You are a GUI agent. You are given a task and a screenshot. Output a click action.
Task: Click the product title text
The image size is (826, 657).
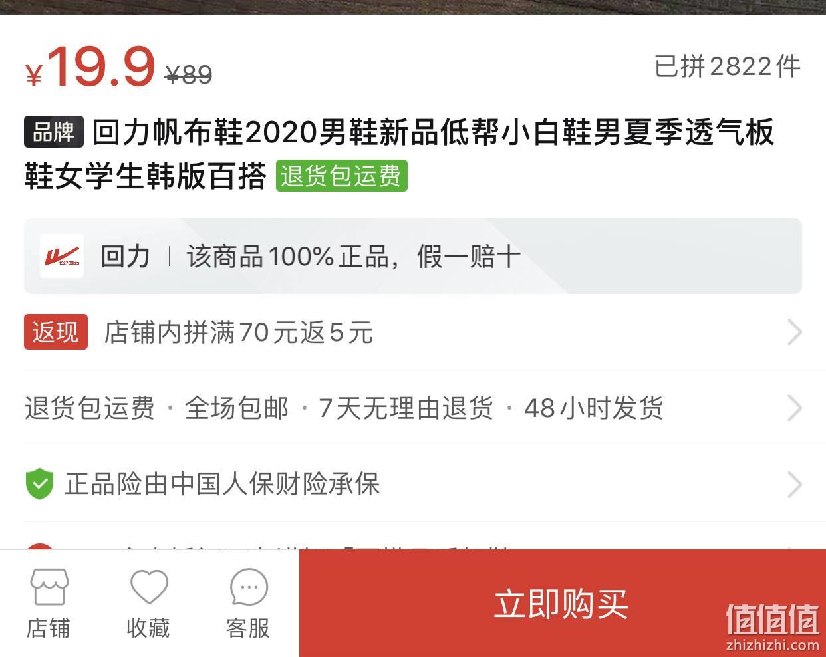tap(399, 154)
